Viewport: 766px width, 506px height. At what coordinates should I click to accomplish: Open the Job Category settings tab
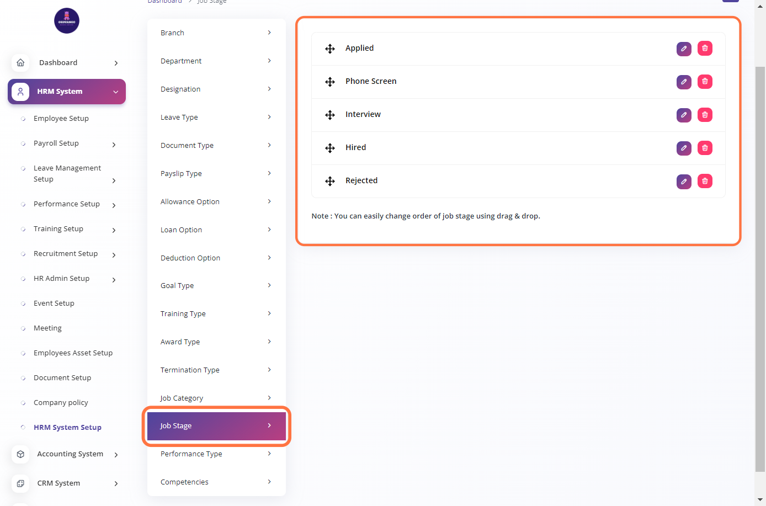[216, 398]
